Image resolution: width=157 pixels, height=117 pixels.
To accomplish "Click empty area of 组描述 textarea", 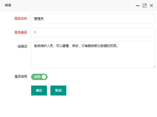I will [x=93, y=58].
